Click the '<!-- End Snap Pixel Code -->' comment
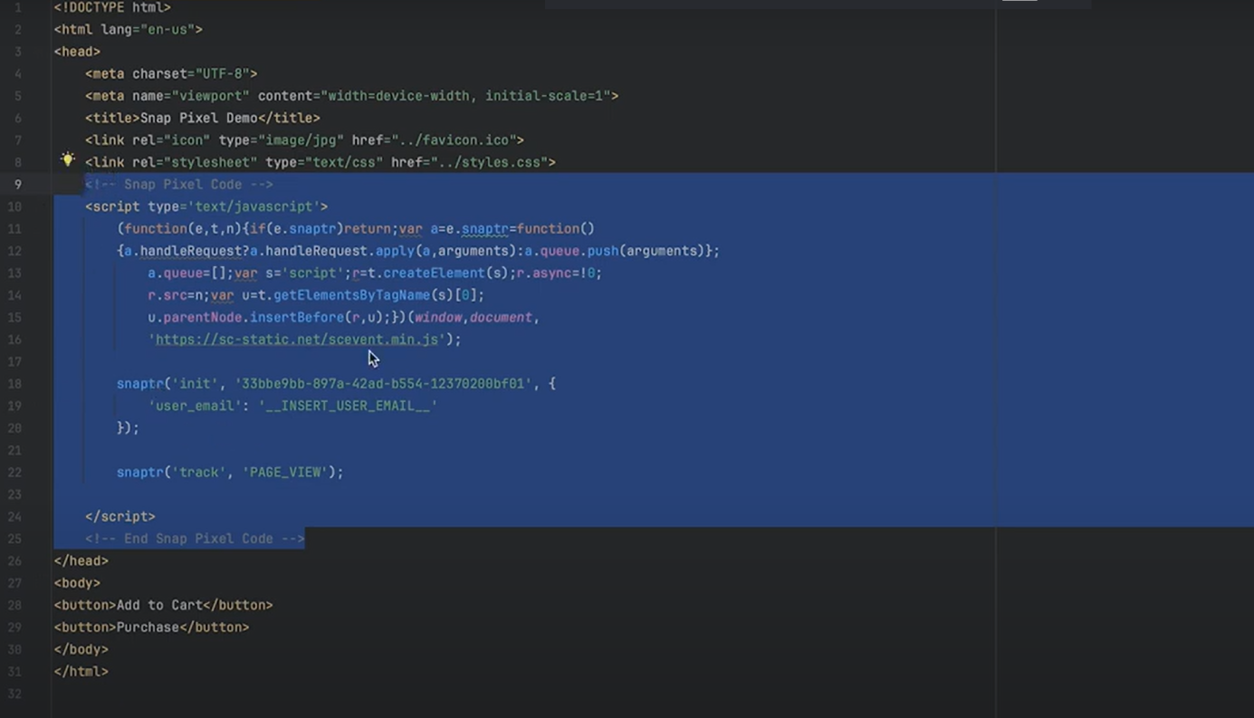The image size is (1254, 718). (x=195, y=539)
